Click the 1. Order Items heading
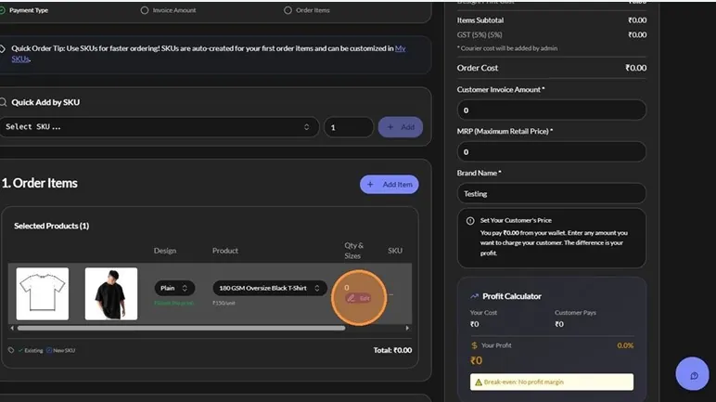The image size is (716, 402). pos(40,183)
